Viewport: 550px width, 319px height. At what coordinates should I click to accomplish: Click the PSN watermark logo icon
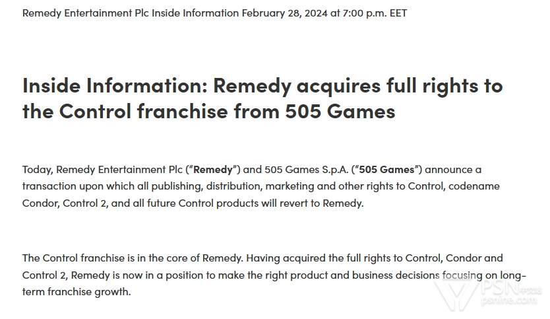457,294
